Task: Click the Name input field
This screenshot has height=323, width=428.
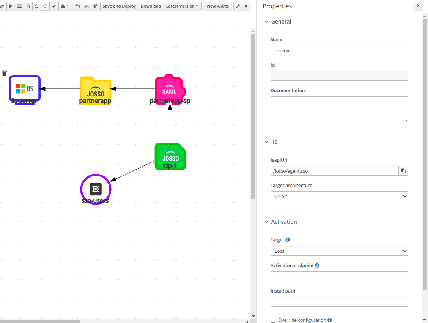Action: click(339, 50)
